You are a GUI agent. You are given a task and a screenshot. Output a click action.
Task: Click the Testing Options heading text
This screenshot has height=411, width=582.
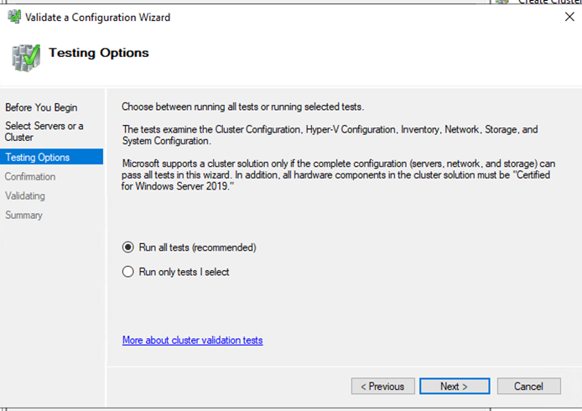(98, 53)
